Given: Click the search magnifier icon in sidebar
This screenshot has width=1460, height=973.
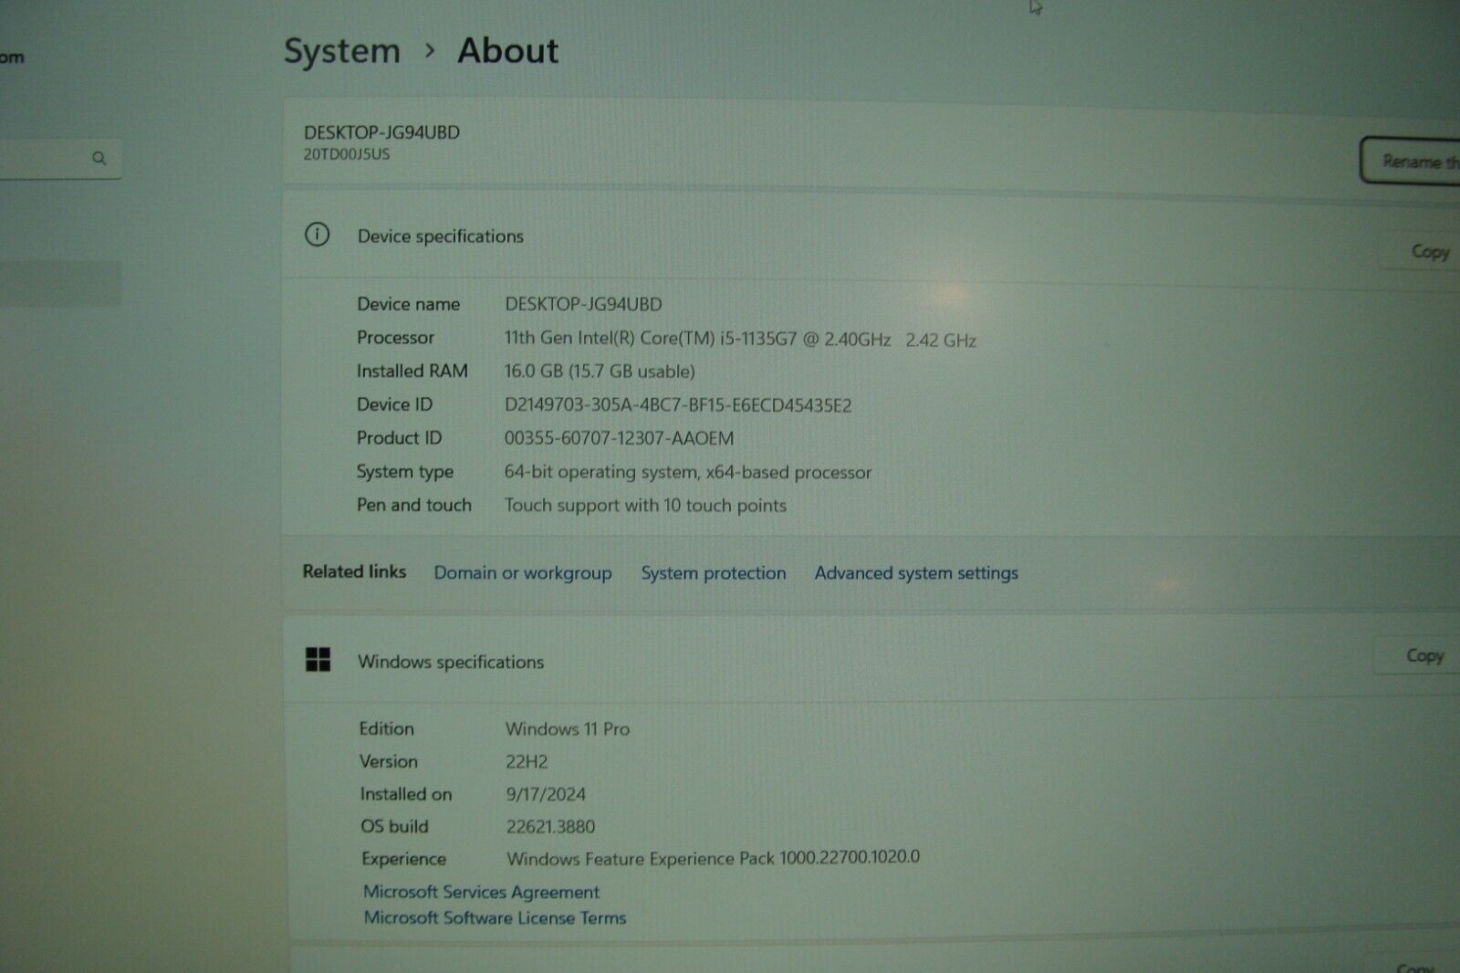Looking at the screenshot, I should point(99,158).
